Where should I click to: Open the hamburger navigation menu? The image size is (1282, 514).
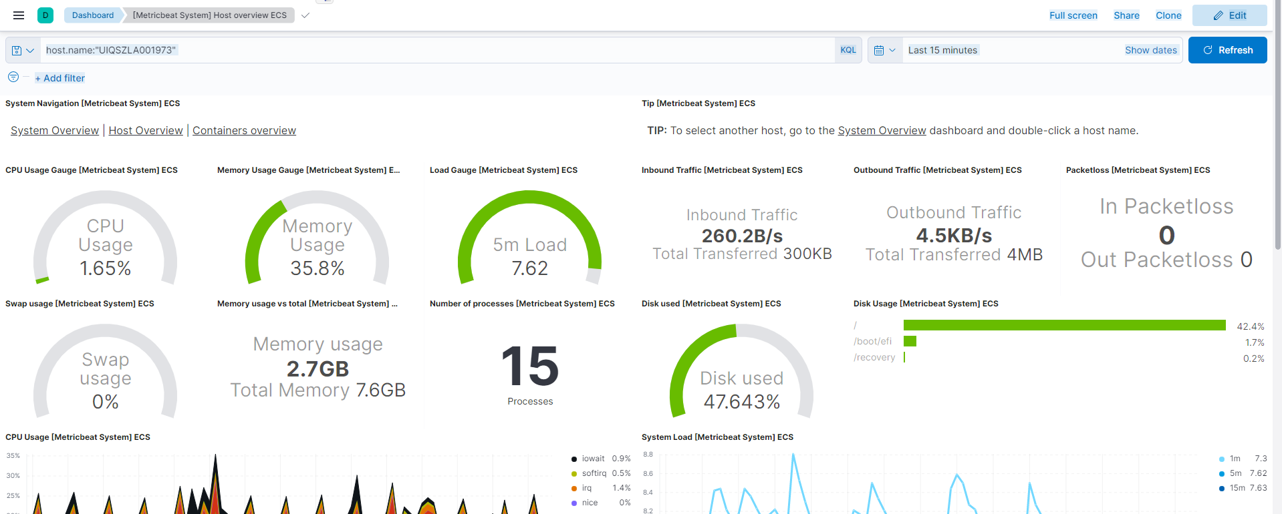(19, 15)
